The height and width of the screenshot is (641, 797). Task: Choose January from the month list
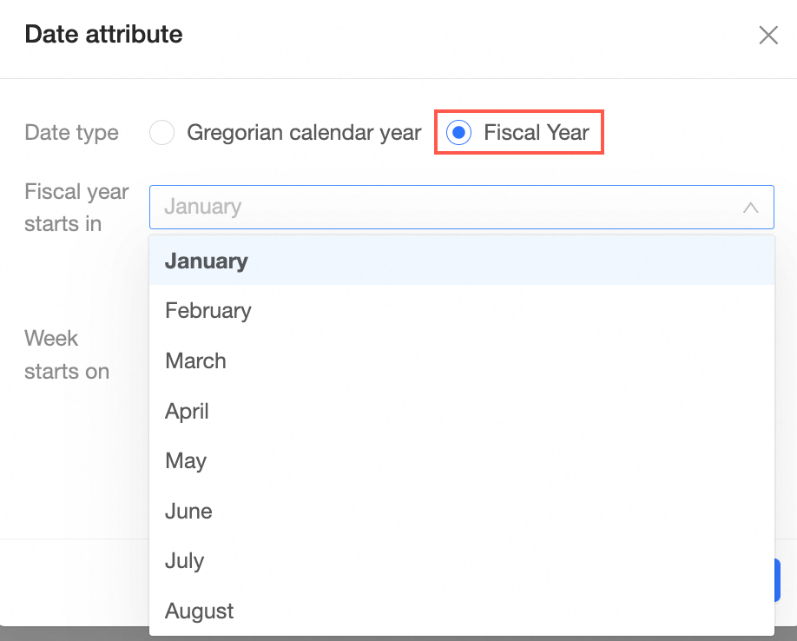click(207, 261)
